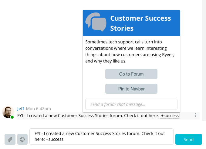Click the forum chat bubbles icon
This screenshot has width=206, height=149.
click(x=96, y=22)
